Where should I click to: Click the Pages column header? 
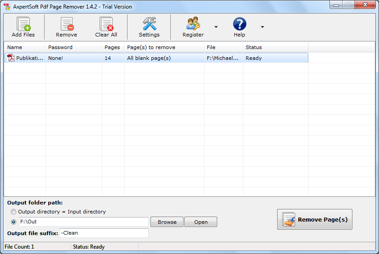(x=113, y=47)
